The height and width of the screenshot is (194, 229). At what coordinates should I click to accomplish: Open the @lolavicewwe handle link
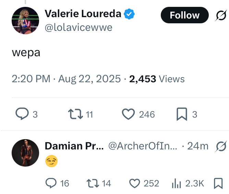tap(79, 27)
